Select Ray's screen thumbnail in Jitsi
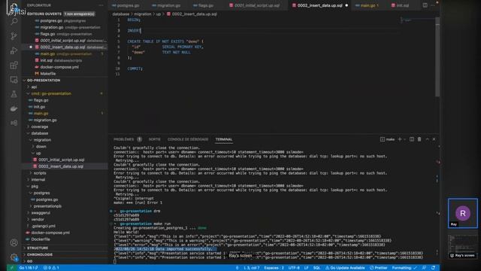 click(x=463, y=246)
